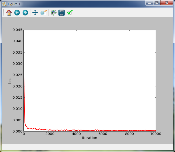Click the Figure 1 window icon
The image size is (175, 152).
pos(4,4)
